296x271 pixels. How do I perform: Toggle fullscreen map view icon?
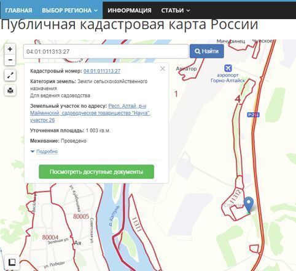(10, 75)
